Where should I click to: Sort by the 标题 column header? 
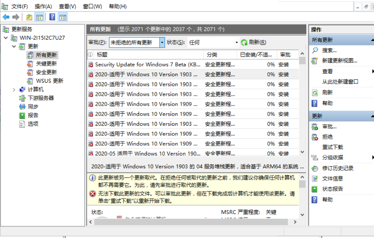(149, 55)
